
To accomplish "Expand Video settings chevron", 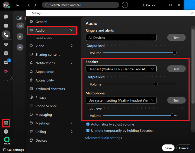I will coord(72,46).
